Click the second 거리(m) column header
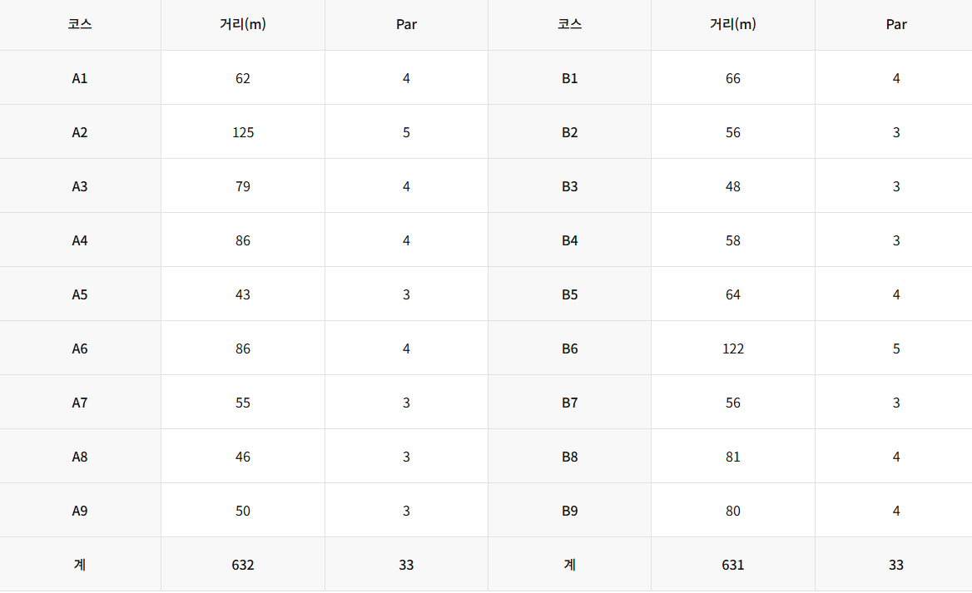 coord(732,25)
